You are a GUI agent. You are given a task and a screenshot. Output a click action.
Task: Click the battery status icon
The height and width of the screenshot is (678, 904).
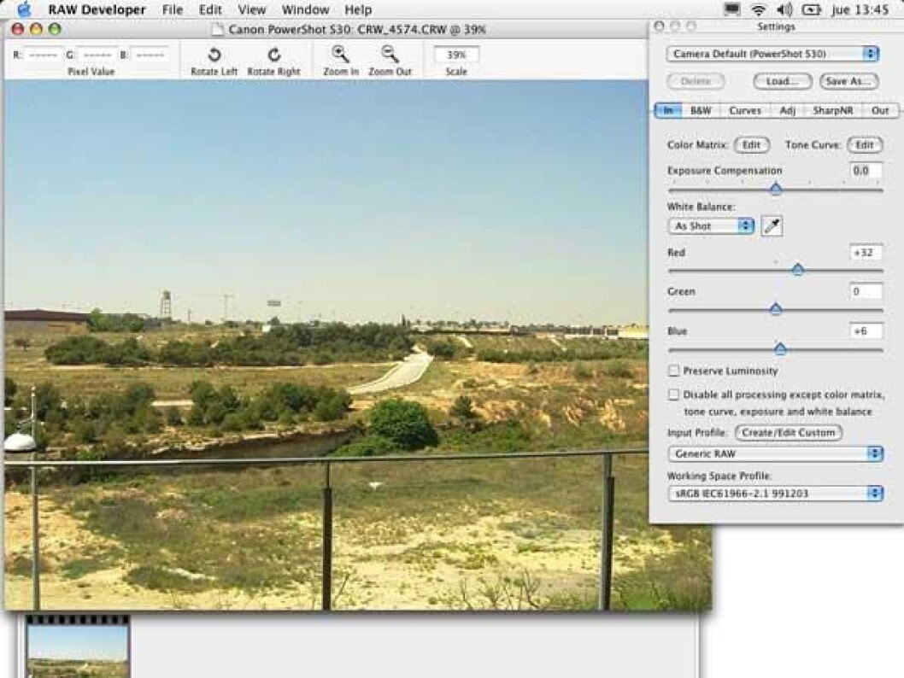pos(811,9)
